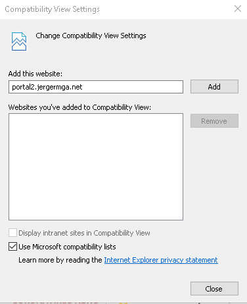The width and height of the screenshot is (247, 304).
Task: Close the dialog with the title bar X
Action: point(238,9)
